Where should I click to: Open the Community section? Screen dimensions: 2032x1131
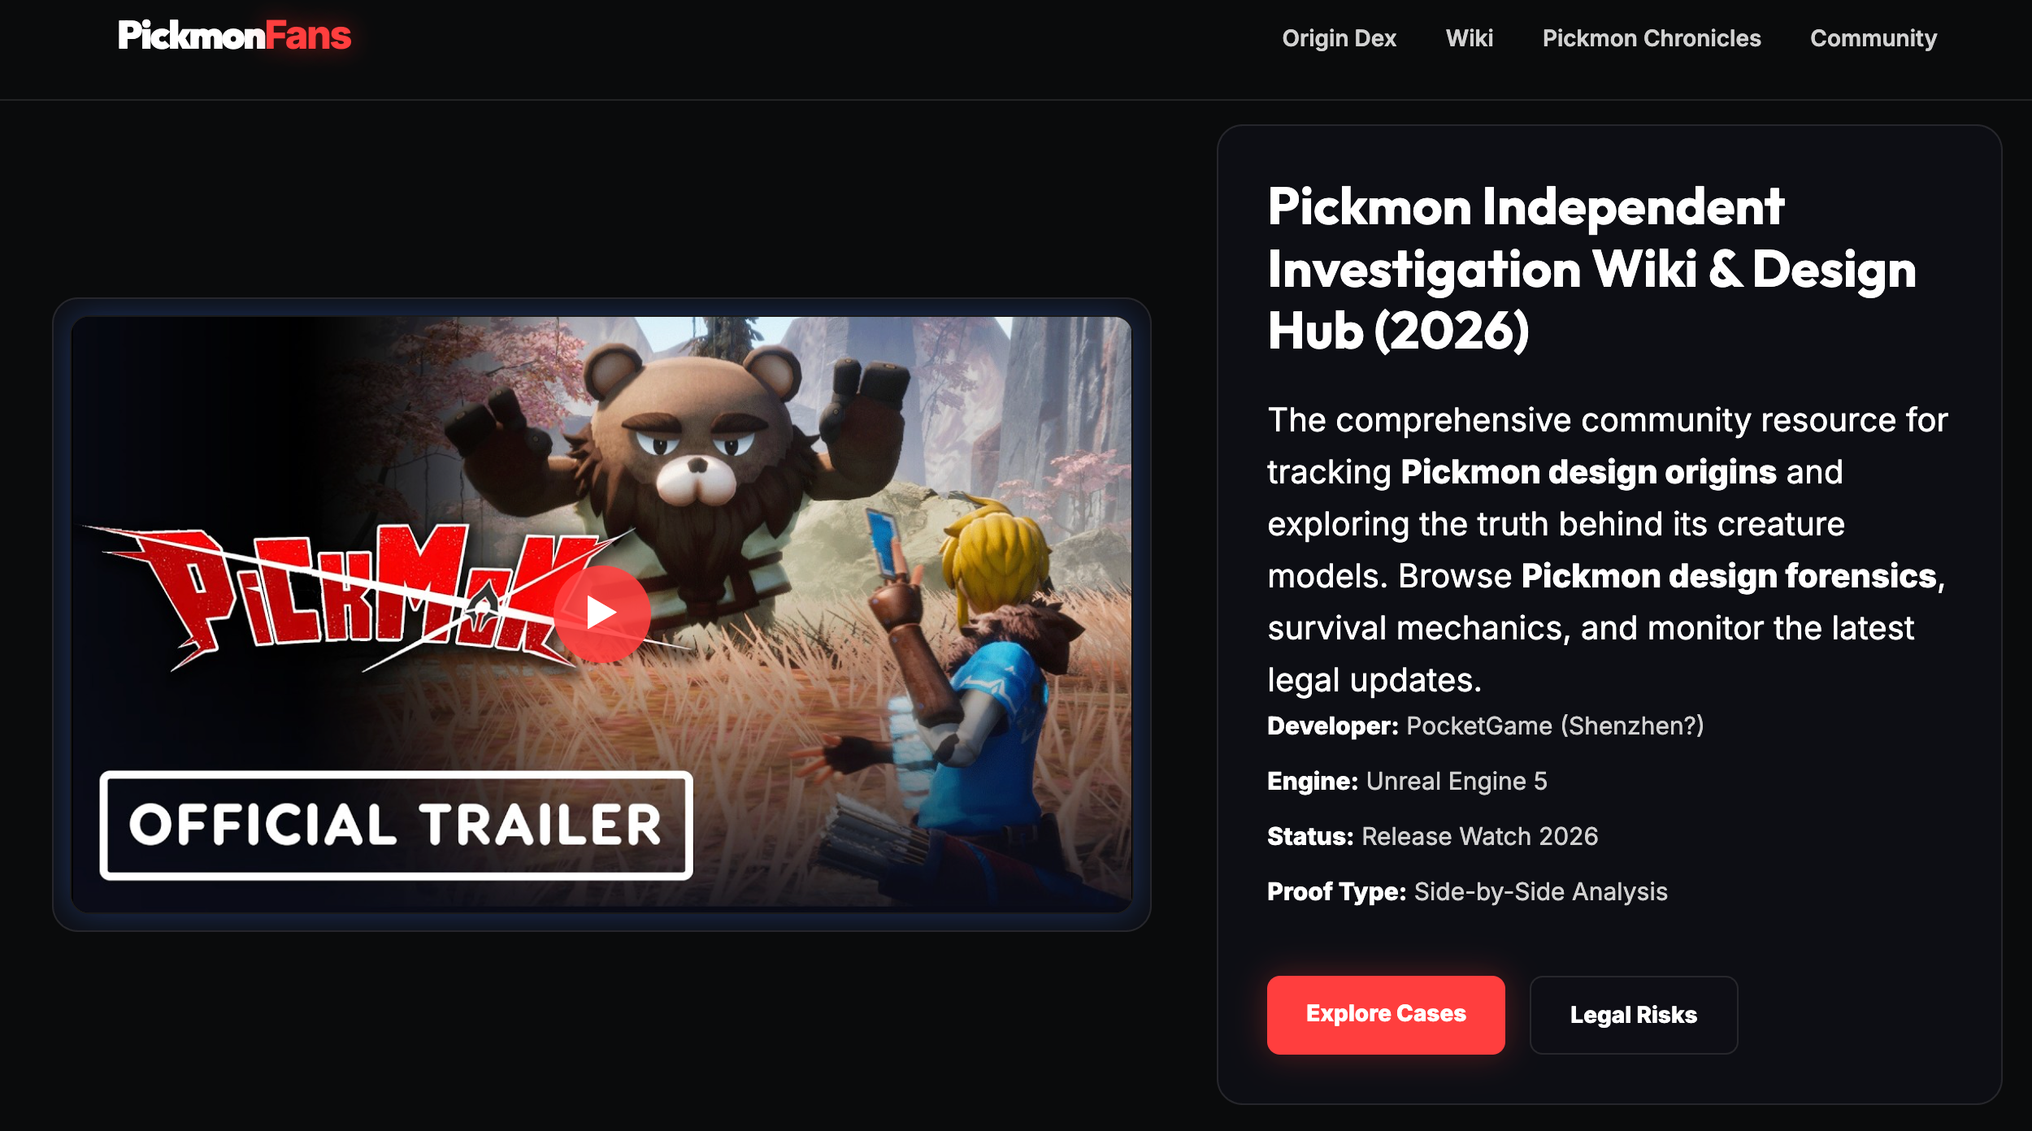click(x=1874, y=38)
